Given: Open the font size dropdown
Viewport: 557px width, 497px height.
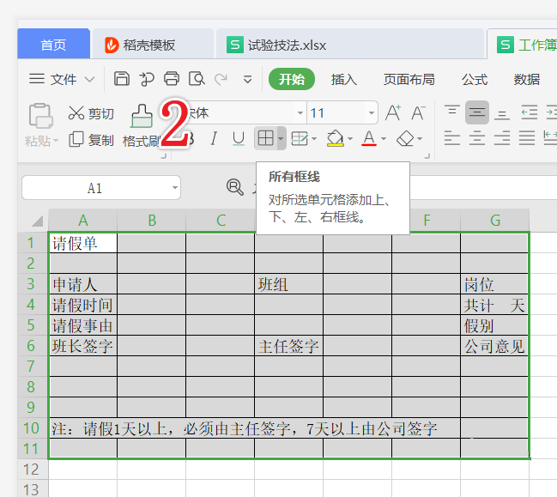Looking at the screenshot, I should (372, 113).
